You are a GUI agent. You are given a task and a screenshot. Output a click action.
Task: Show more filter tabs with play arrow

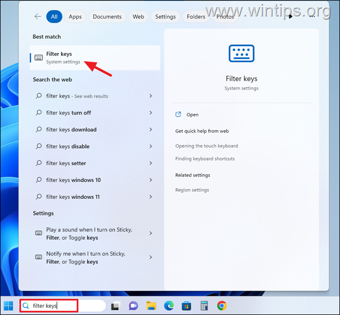[x=291, y=16]
